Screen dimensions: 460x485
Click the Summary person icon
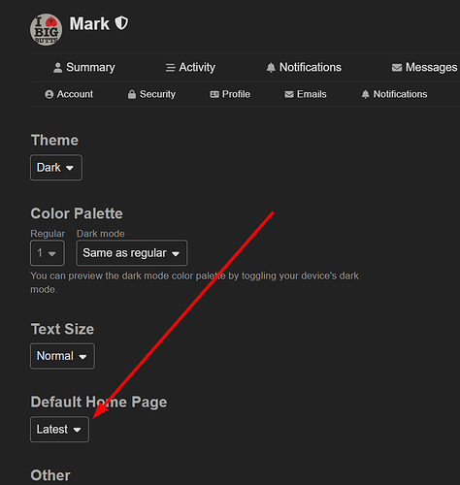pos(57,68)
